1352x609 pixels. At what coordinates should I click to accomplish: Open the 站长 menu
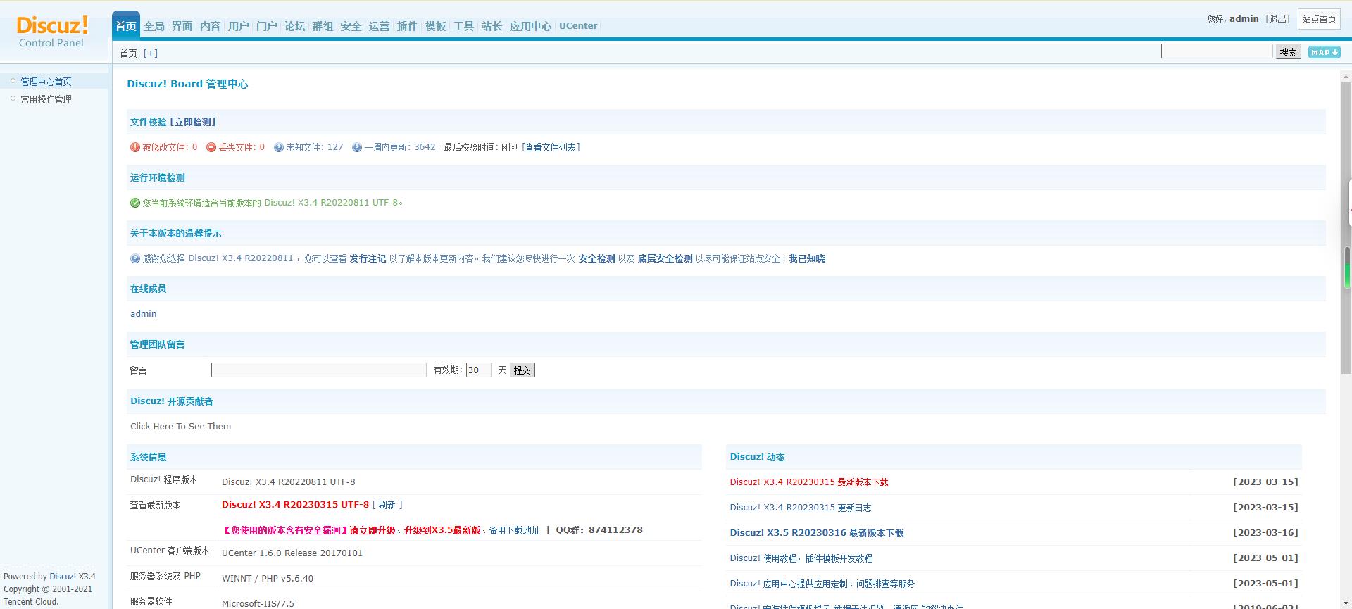492,26
